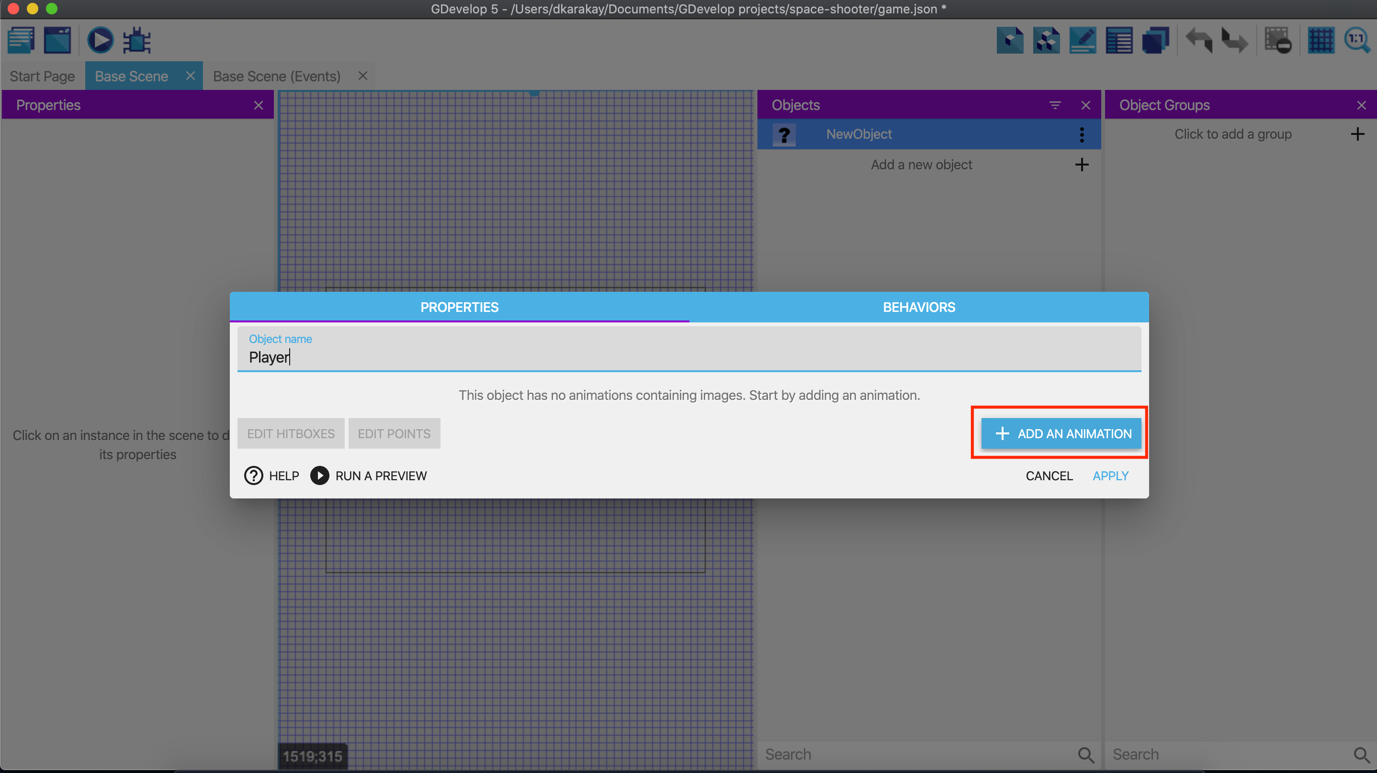Click the Object name text field
This screenshot has height=773, width=1377.
tap(688, 357)
